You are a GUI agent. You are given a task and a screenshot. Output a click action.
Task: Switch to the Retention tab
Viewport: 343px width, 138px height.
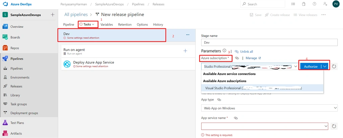coord(125,25)
